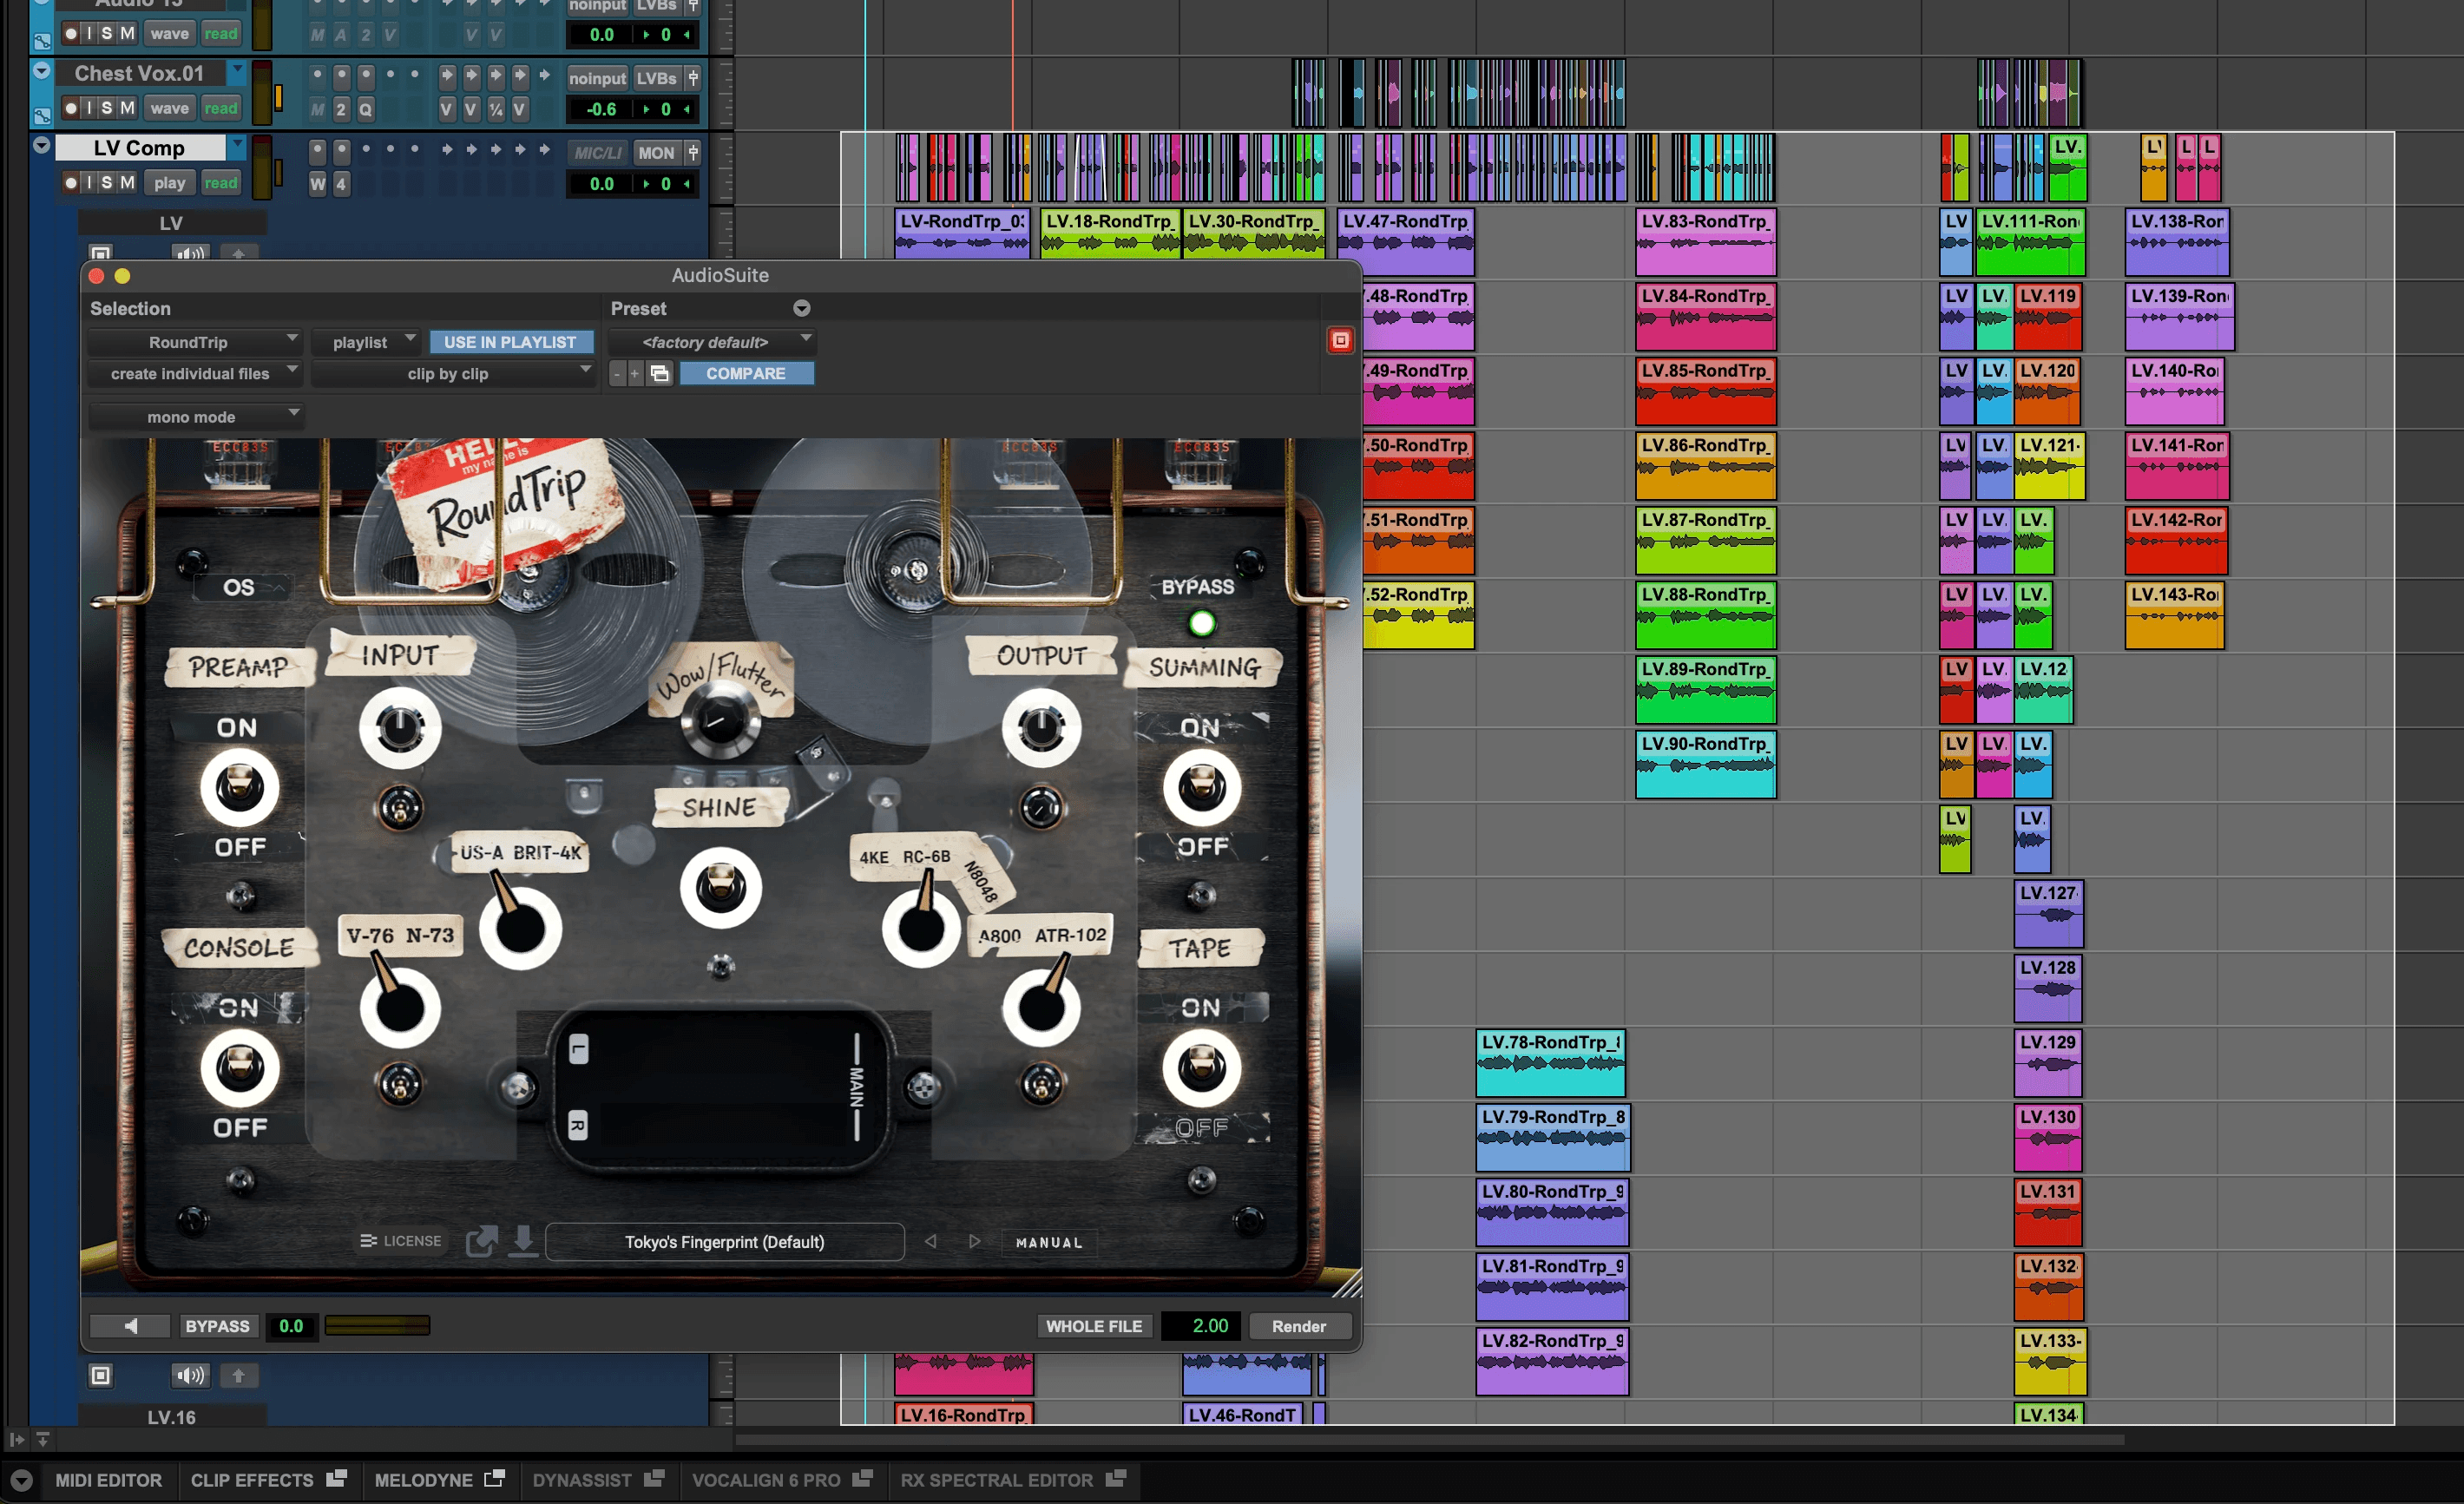Viewport: 2464px width, 1504px height.
Task: Solo the Chest Vox.01 track
Action: click(107, 108)
